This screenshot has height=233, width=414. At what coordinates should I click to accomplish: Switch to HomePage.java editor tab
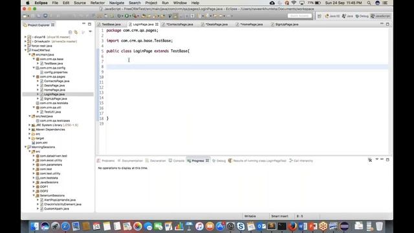[250, 25]
